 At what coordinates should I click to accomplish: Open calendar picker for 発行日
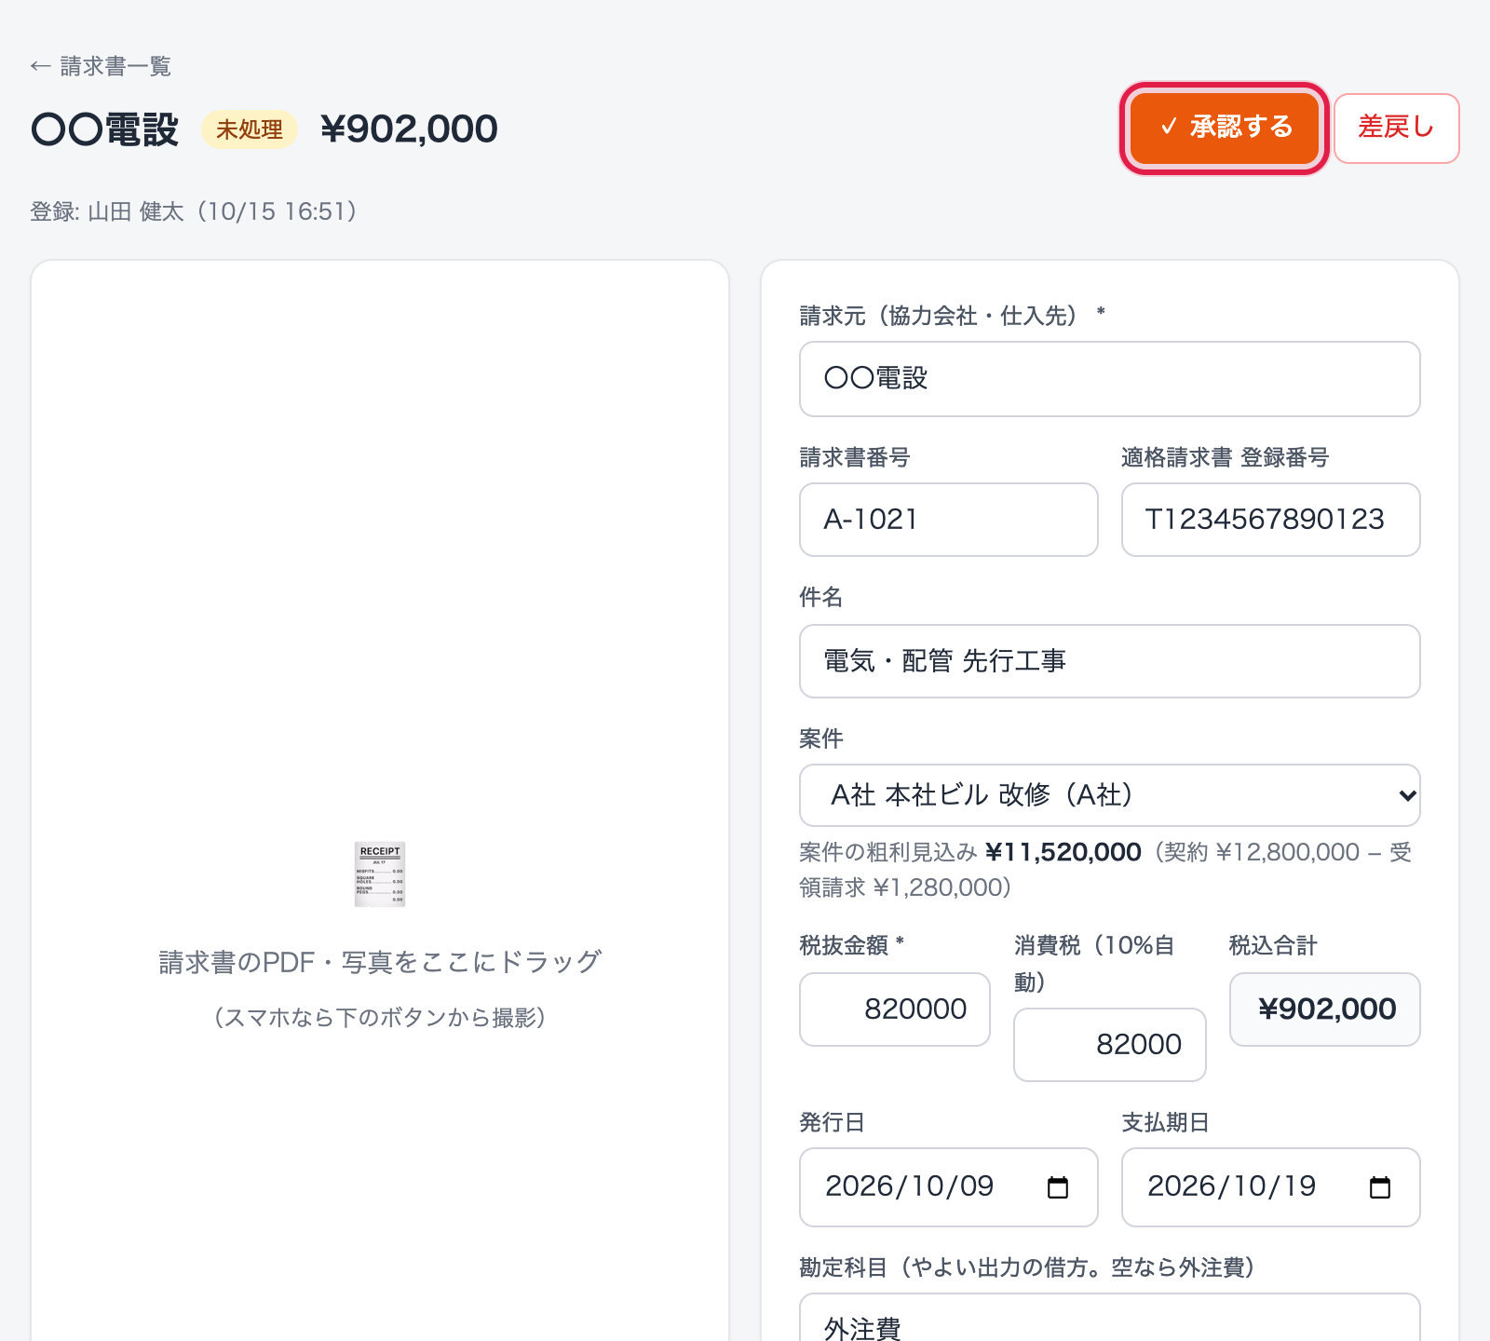[x=1058, y=1187]
